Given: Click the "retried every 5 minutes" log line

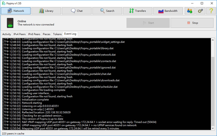Looking at the screenshot, I should coord(61,129).
